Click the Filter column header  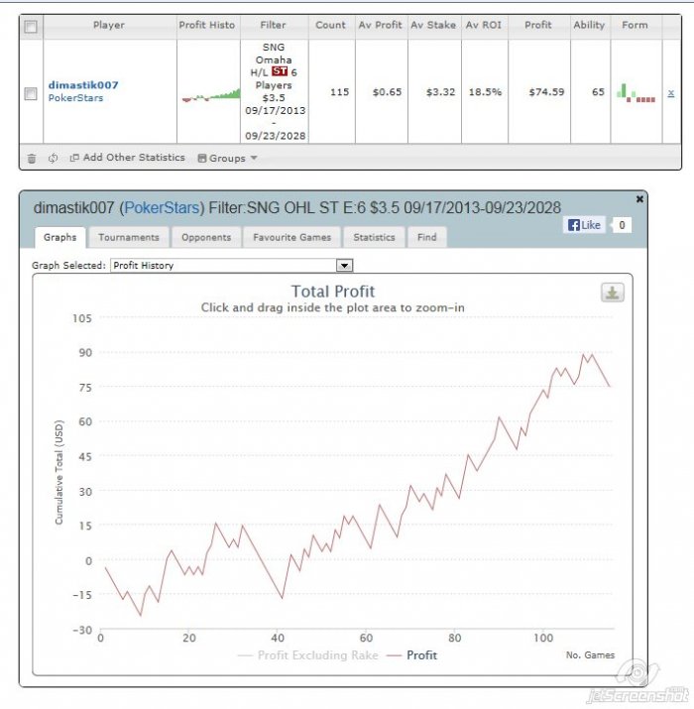pyautogui.click(x=273, y=25)
